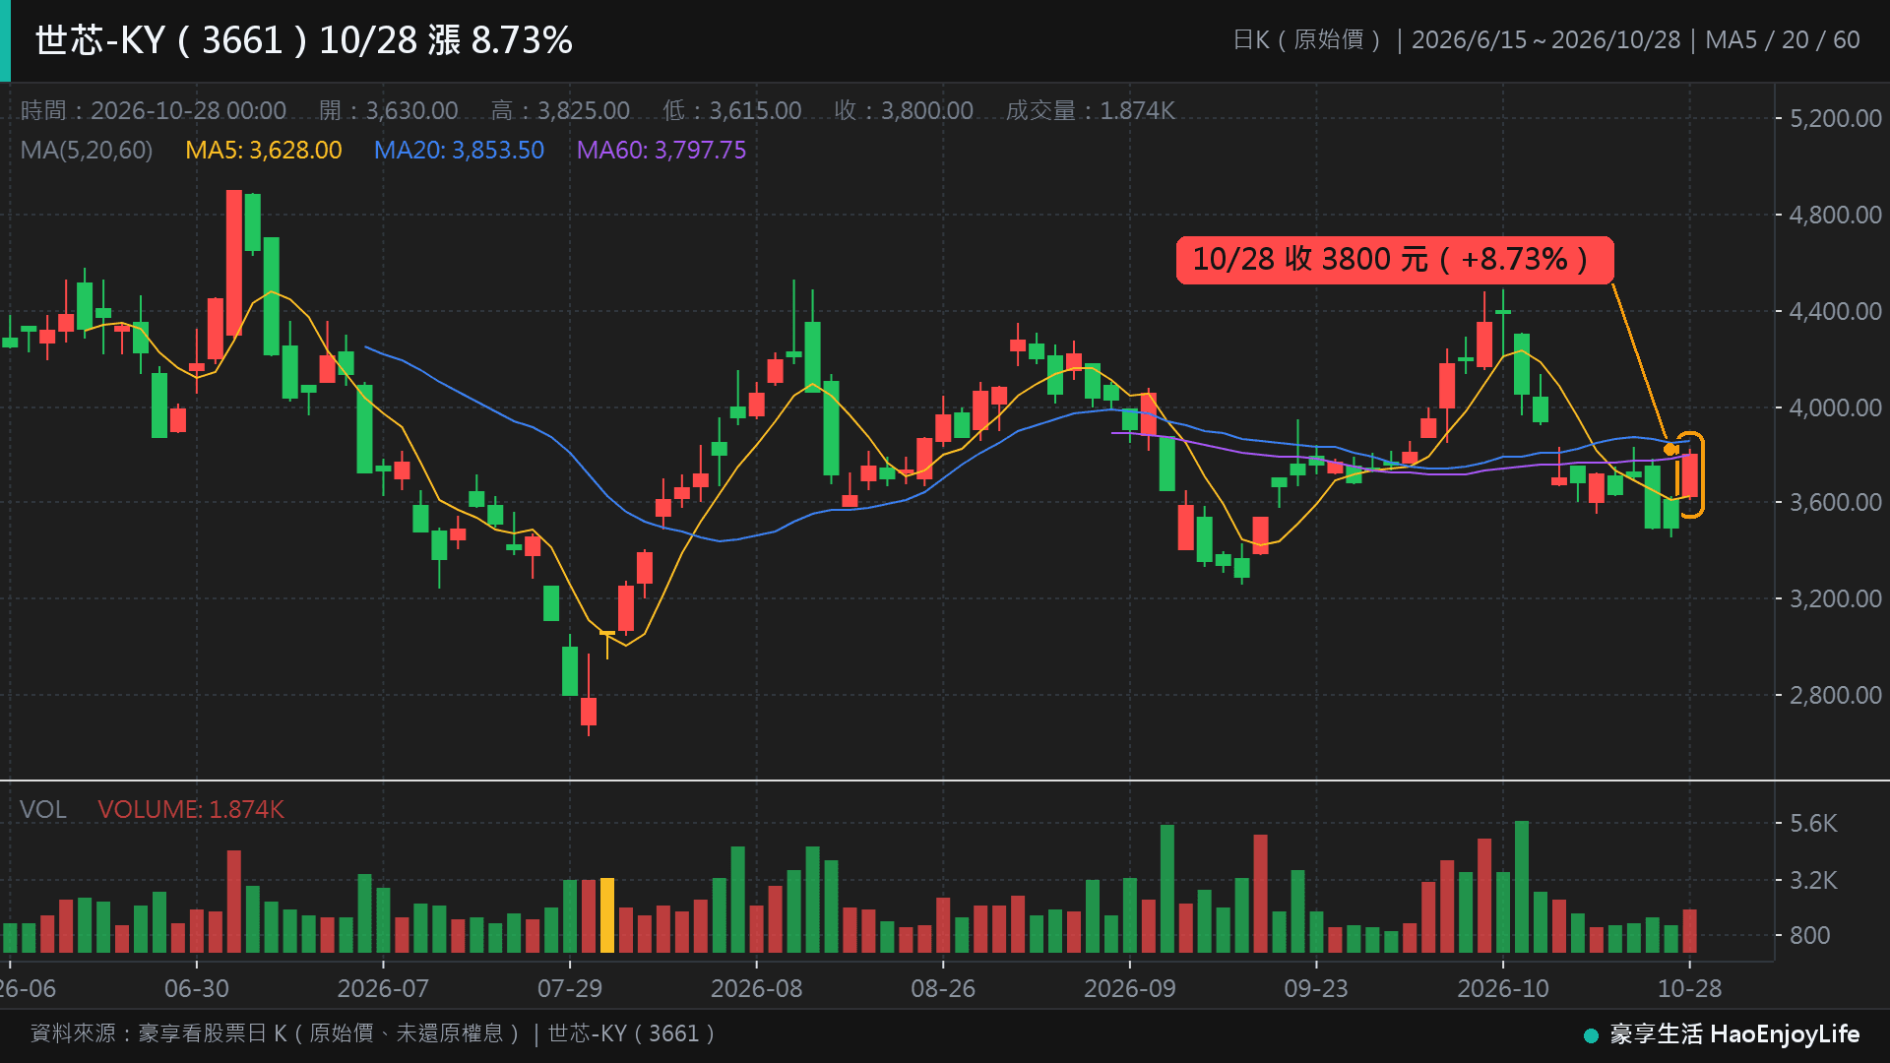Click the 07-29 date axis label
1890x1063 pixels.
click(570, 988)
